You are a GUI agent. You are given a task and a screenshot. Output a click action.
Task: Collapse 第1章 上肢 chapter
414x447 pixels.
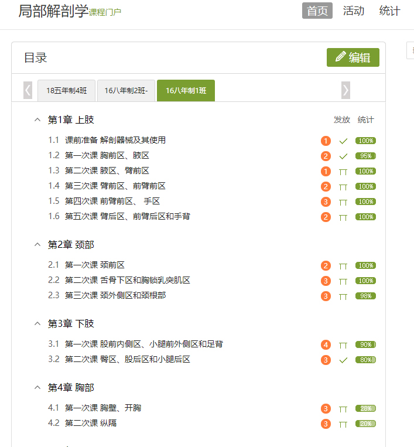click(x=38, y=120)
